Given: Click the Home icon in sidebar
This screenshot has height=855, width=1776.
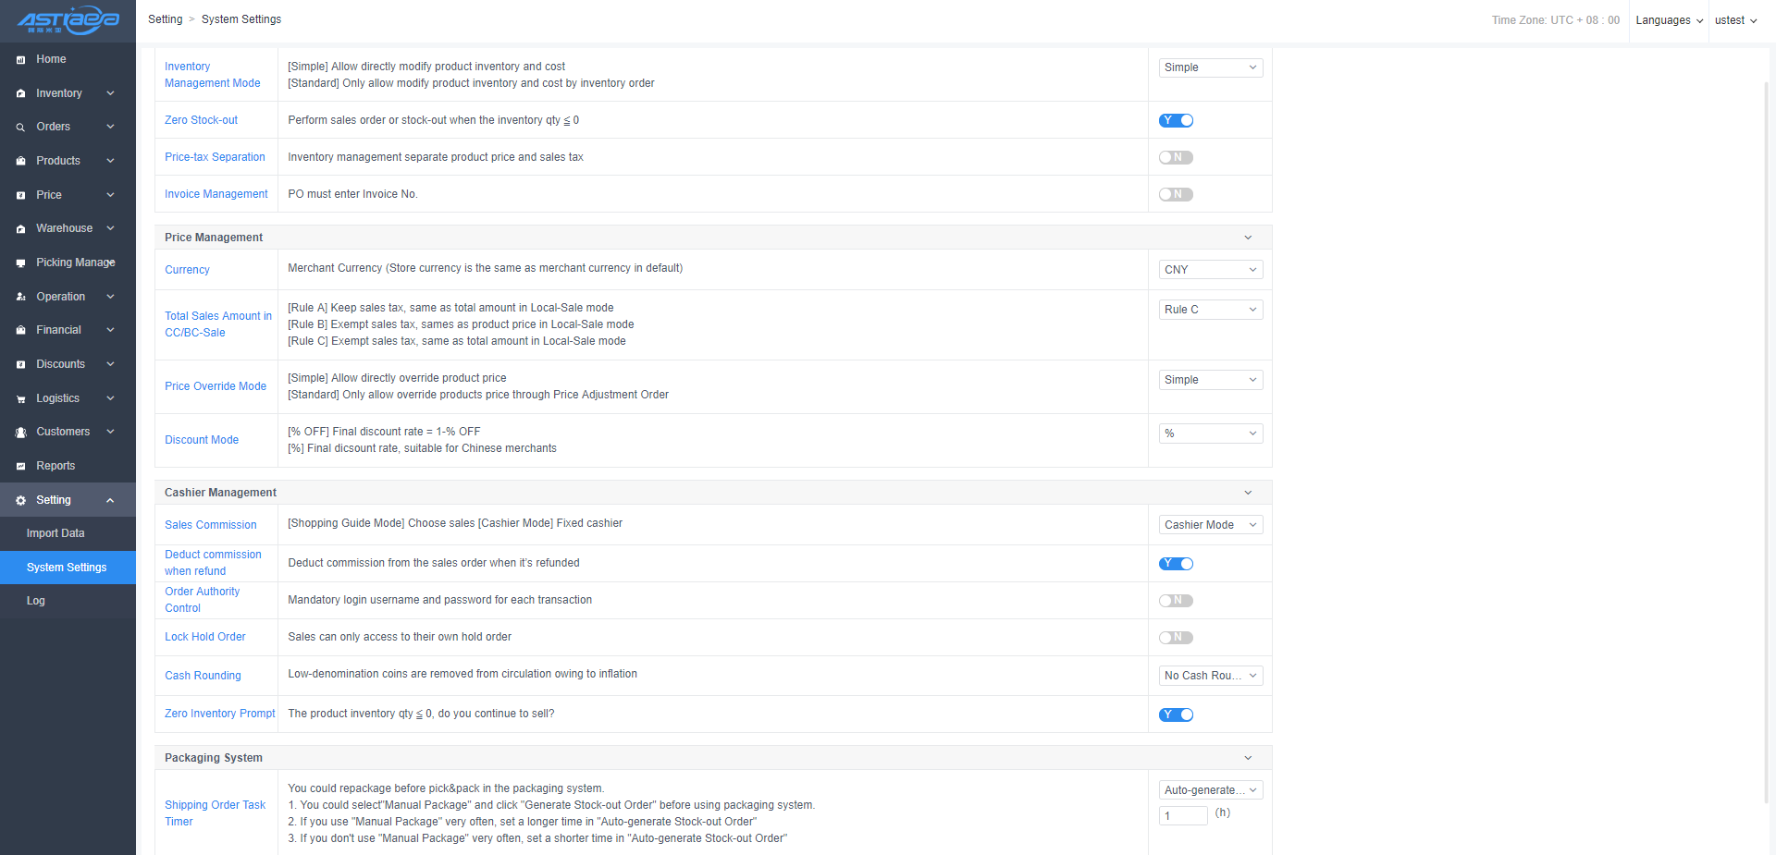Looking at the screenshot, I should pyautogui.click(x=20, y=60).
